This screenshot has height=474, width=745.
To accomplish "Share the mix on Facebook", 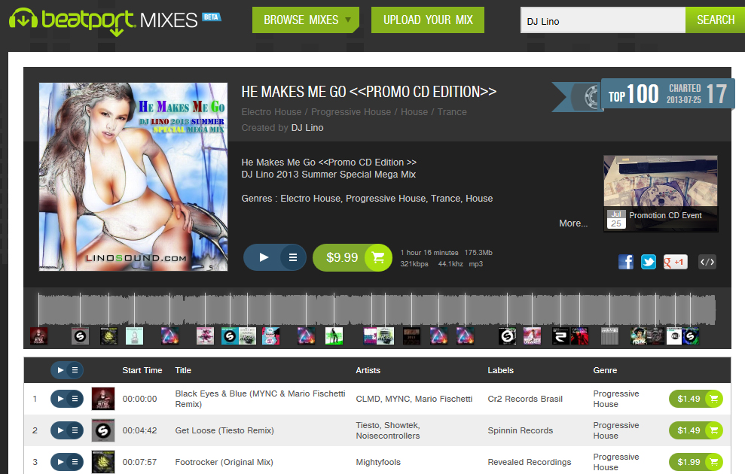I will pyautogui.click(x=626, y=262).
